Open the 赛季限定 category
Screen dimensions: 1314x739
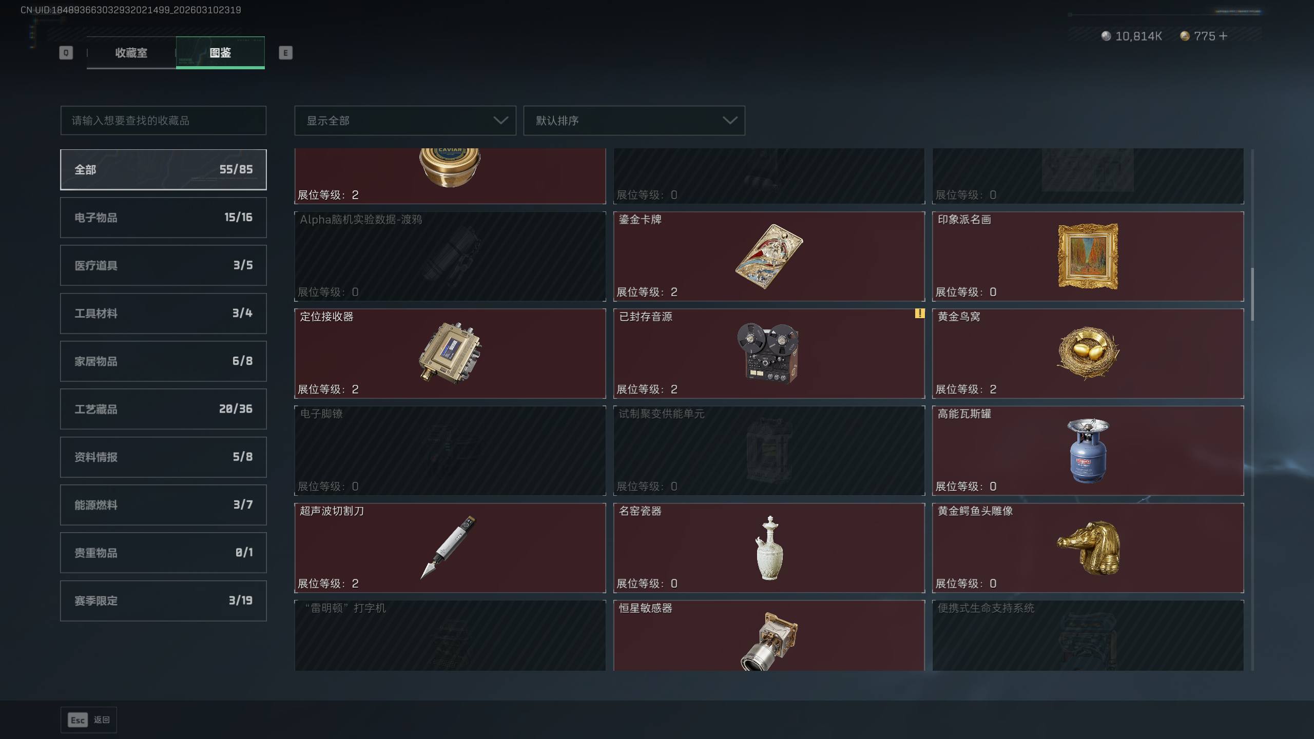(163, 601)
